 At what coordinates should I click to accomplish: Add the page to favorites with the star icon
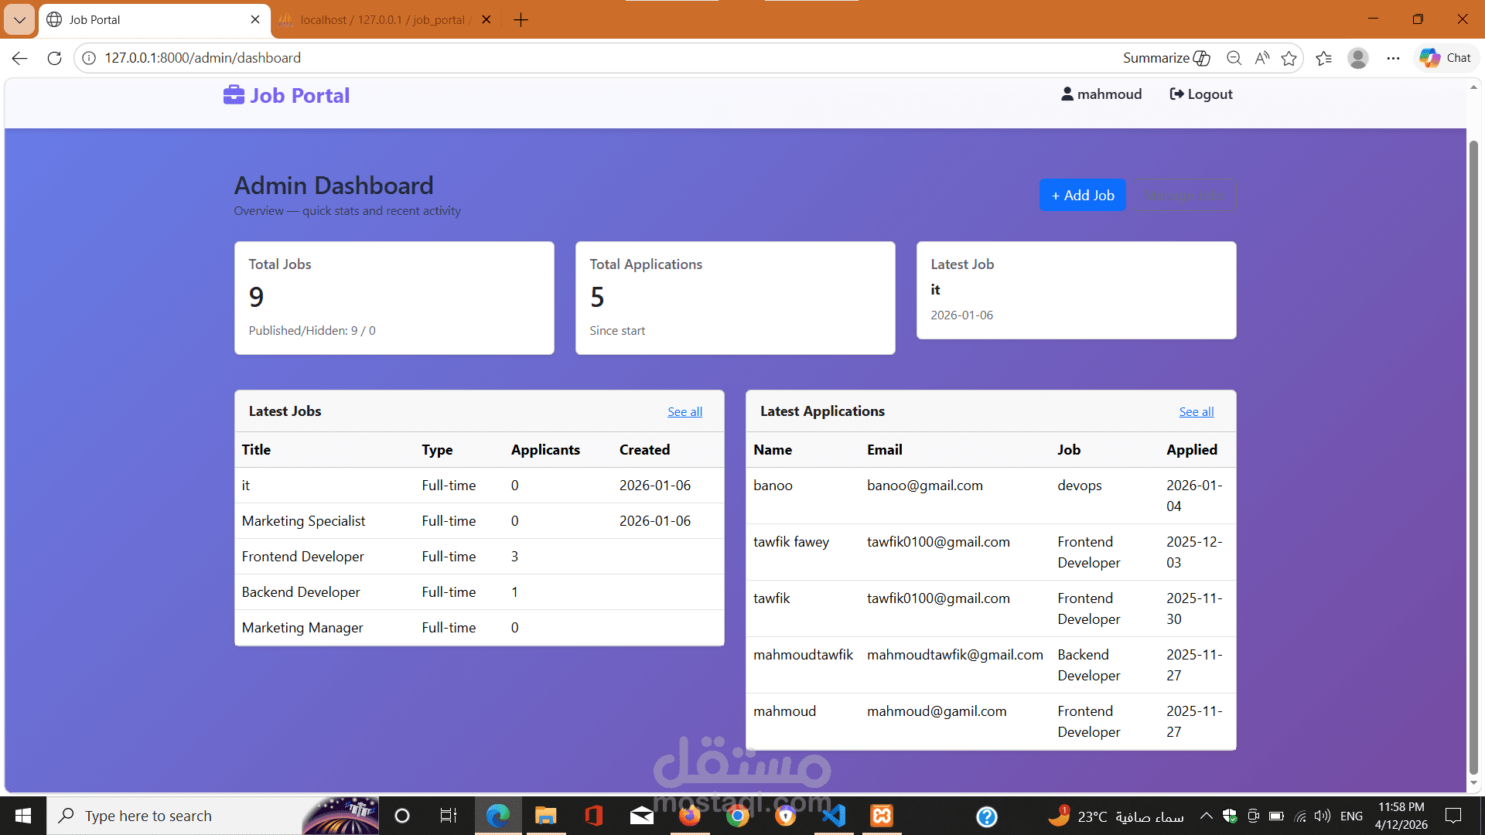click(x=1289, y=58)
